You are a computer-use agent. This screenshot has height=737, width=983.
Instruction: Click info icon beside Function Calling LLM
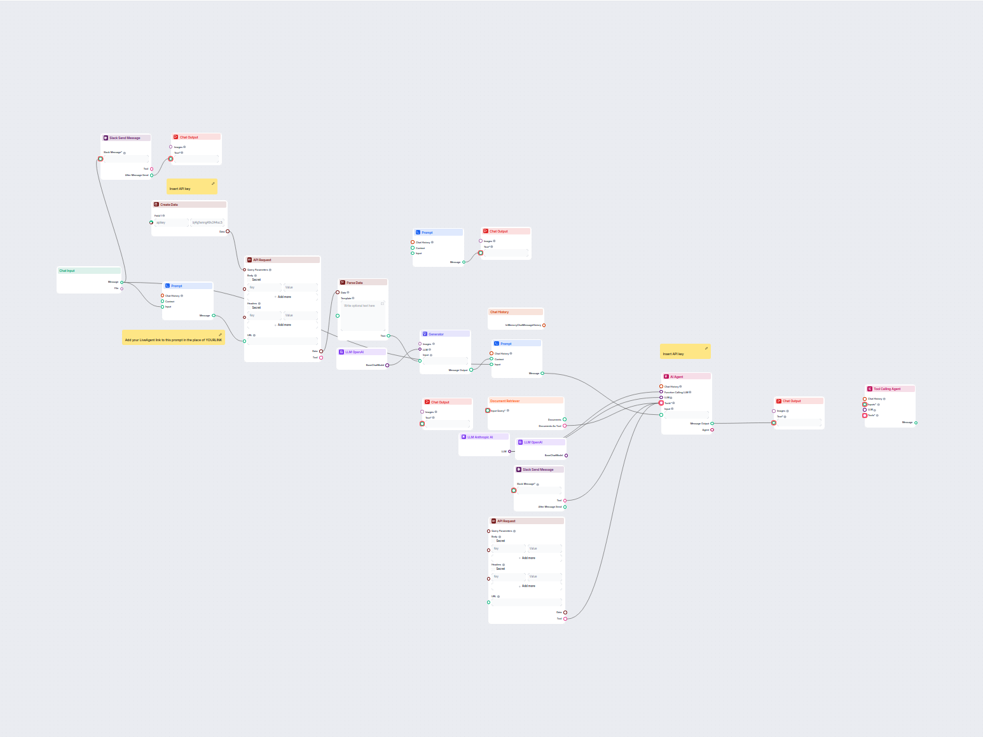click(690, 392)
